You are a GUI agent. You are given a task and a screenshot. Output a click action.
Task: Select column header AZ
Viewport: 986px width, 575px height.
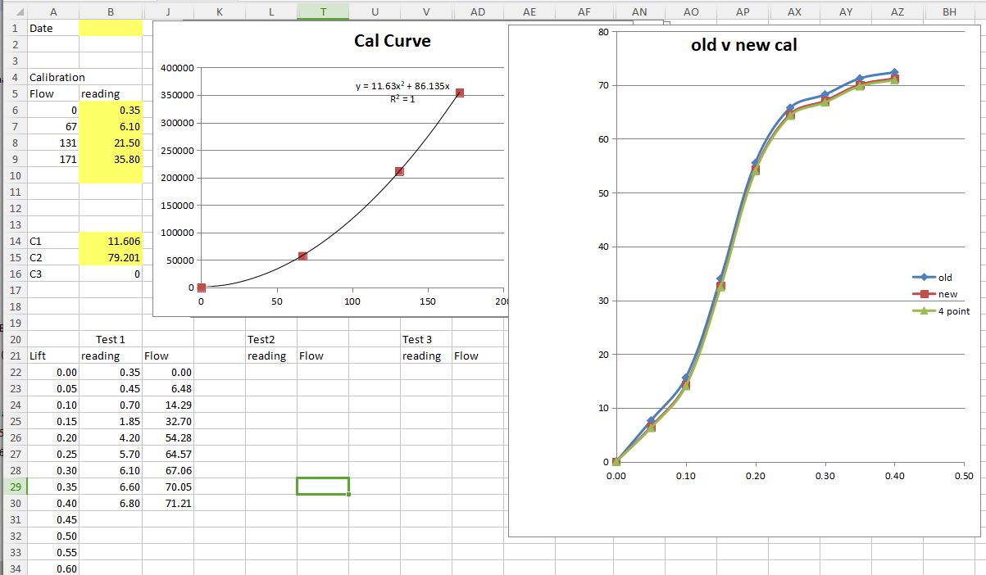coord(897,12)
